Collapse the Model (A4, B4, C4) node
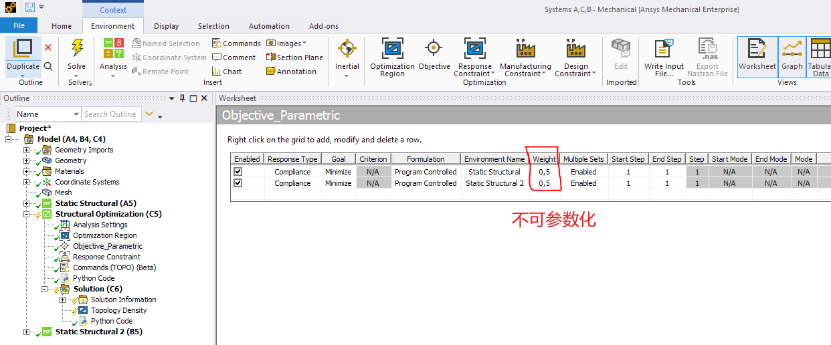The height and width of the screenshot is (345, 831). click(9, 139)
